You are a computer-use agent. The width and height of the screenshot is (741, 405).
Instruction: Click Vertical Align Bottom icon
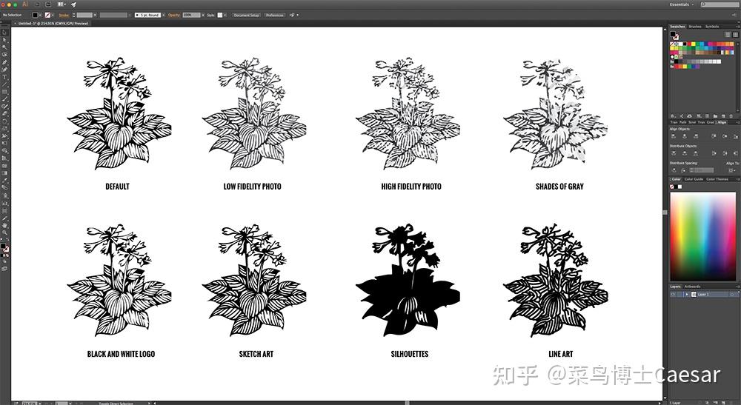pyautogui.click(x=736, y=136)
